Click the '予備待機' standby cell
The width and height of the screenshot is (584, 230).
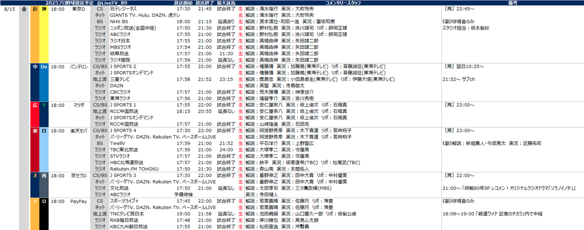click(x=183, y=195)
